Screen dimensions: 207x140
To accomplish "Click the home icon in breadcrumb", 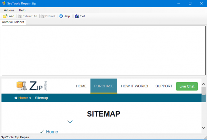I will coord(16,98).
